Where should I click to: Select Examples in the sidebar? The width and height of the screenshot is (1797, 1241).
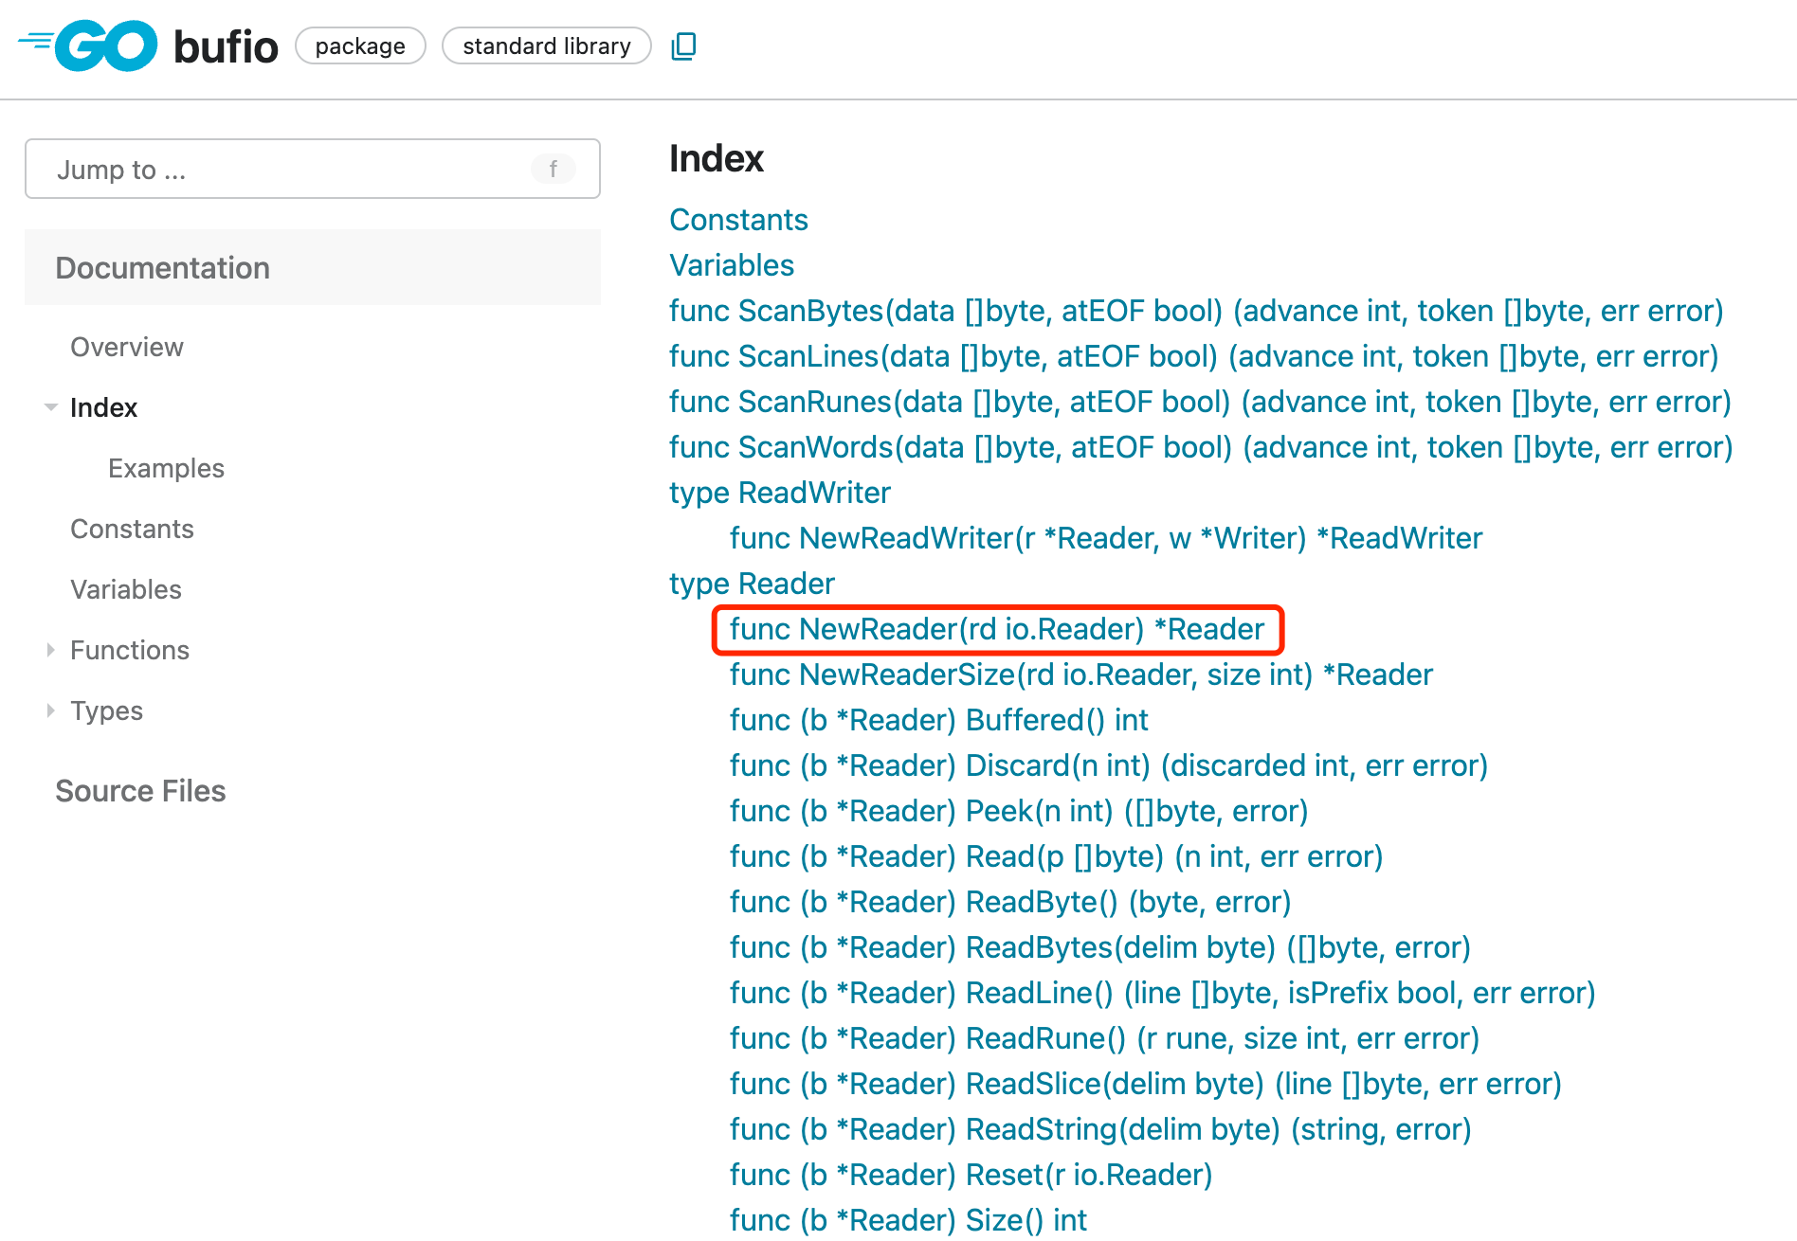point(166,468)
